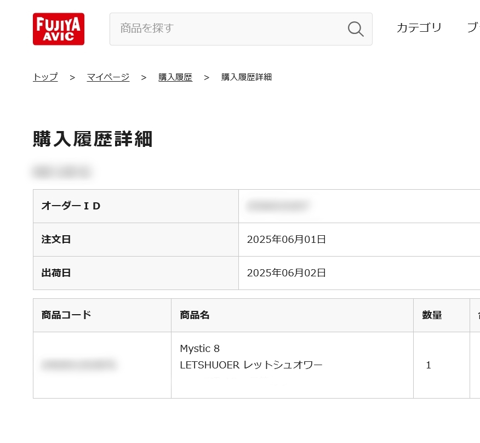Go to トップ breadcrumb link
Image resolution: width=480 pixels, height=443 pixels.
[45, 77]
